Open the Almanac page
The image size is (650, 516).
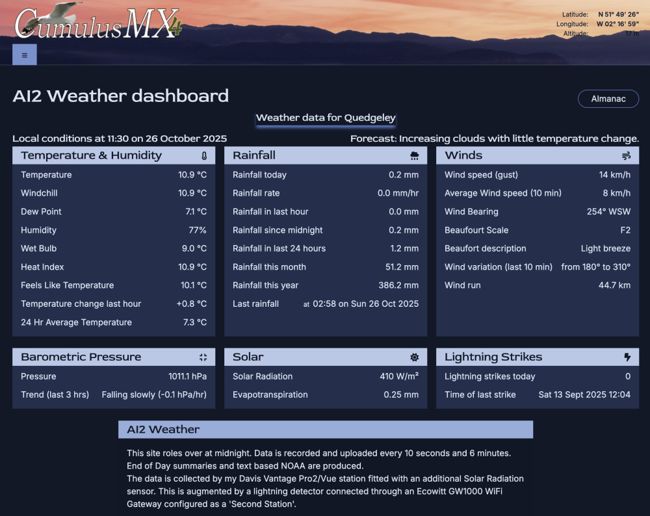[608, 99]
